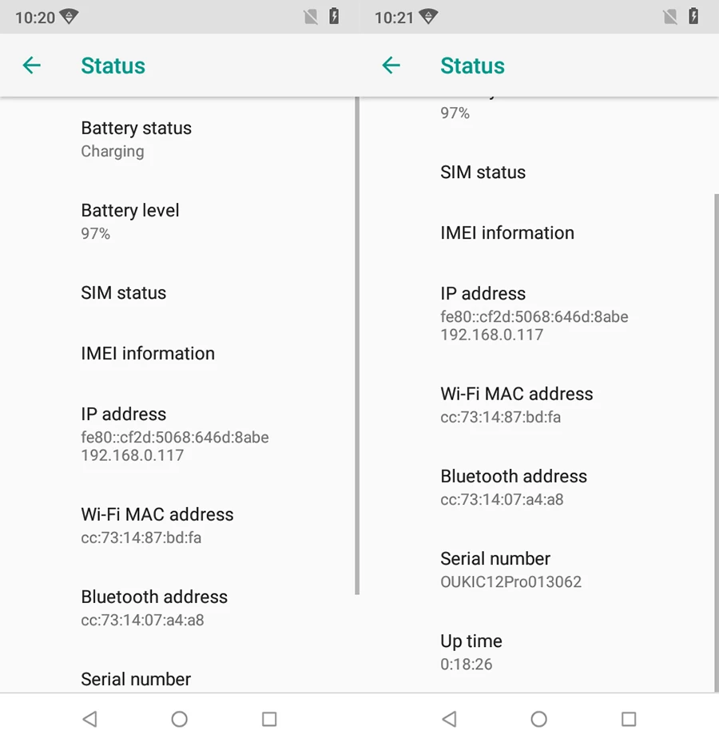Image resolution: width=719 pixels, height=746 pixels.
Task: Click the Status title in the right screen
Action: pos(472,65)
